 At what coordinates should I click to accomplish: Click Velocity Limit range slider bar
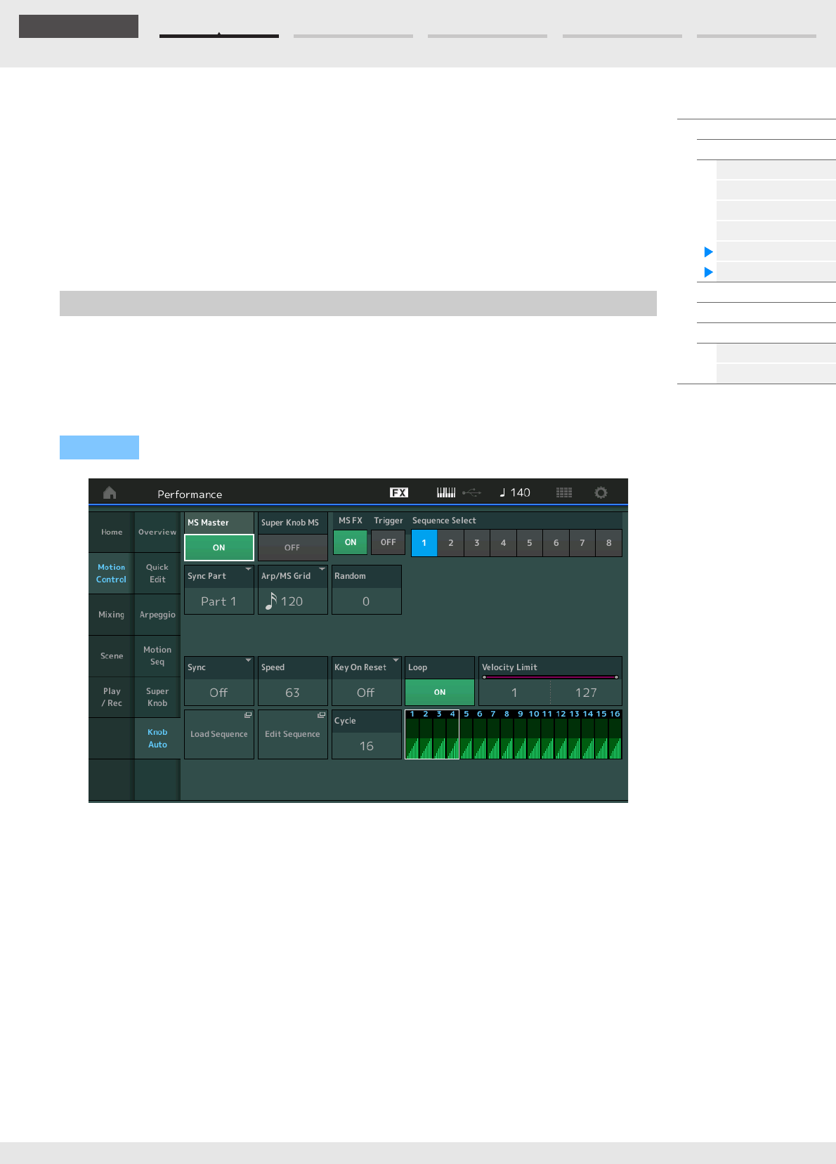pyautogui.click(x=550, y=677)
